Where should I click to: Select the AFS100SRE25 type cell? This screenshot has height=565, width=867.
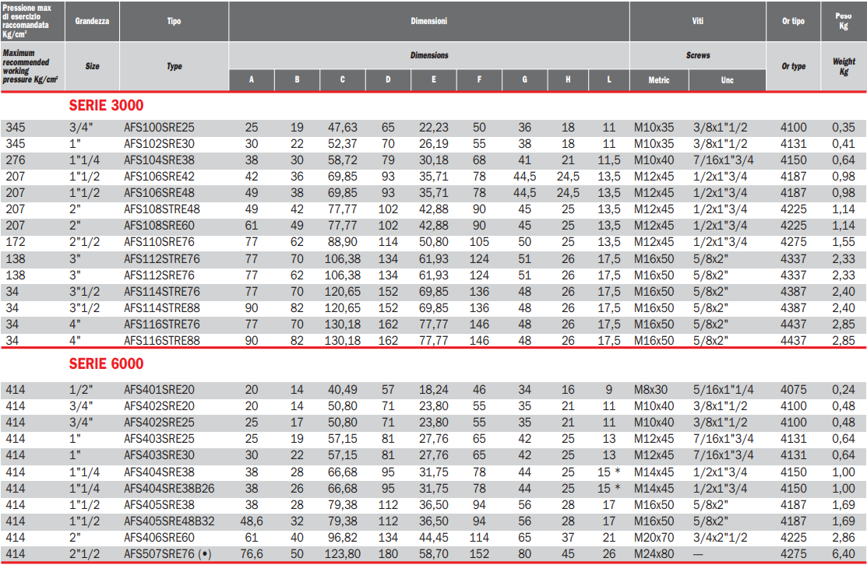(x=159, y=128)
